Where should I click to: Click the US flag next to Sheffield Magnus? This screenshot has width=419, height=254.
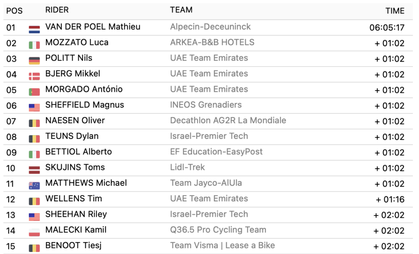point(34,107)
